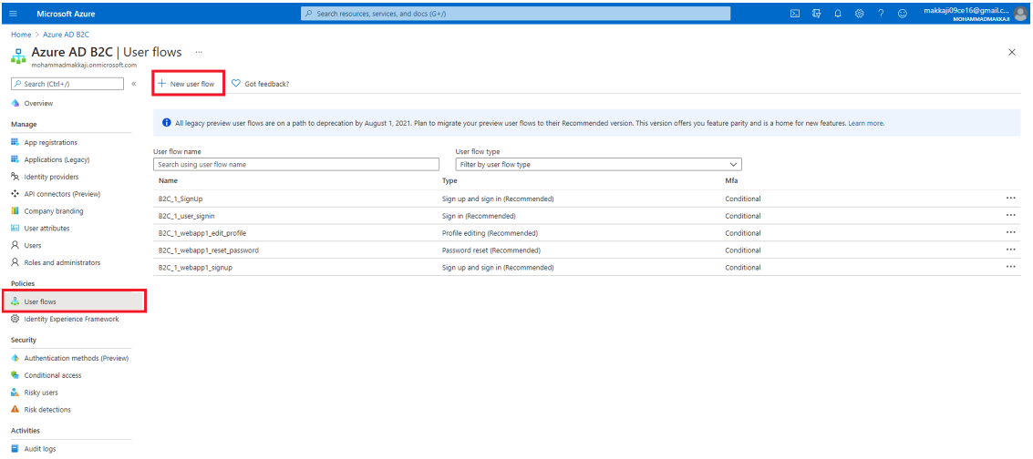
Task: Open App registrations in the sidebar
Action: tap(50, 142)
